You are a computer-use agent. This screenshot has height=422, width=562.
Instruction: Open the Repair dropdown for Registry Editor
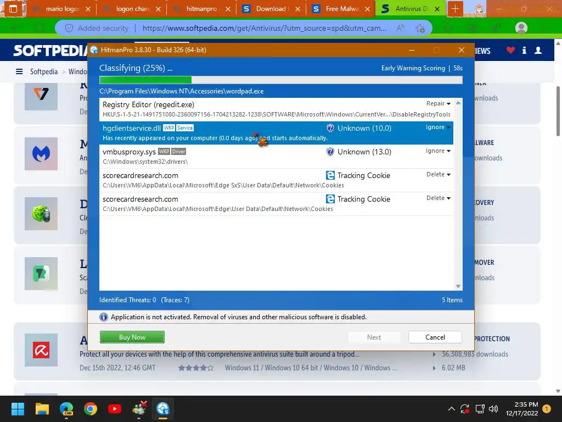click(438, 103)
